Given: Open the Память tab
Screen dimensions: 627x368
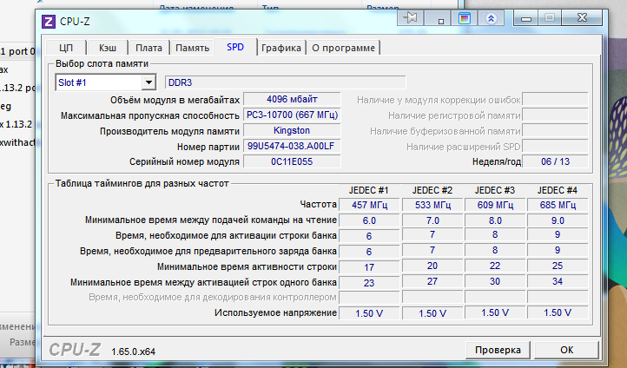Looking at the screenshot, I should point(192,48).
